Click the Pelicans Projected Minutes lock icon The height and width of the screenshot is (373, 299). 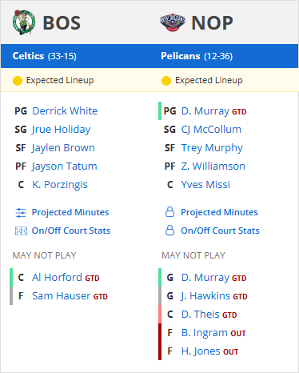[169, 212]
